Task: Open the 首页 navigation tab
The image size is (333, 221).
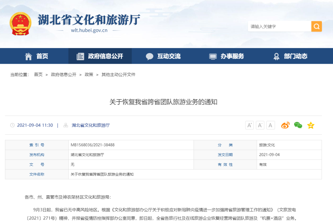Action: 37,56
